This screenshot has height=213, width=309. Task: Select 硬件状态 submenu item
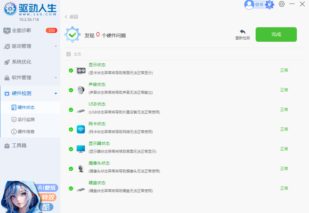pyautogui.click(x=30, y=107)
